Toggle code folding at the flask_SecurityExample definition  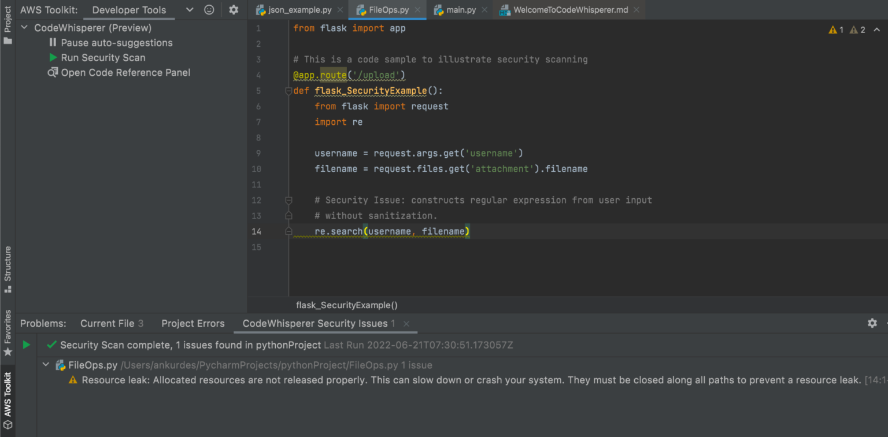tap(288, 90)
